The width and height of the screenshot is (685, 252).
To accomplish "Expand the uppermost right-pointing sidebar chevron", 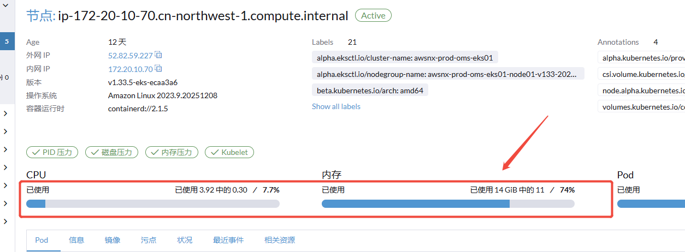I will click(x=5, y=113).
